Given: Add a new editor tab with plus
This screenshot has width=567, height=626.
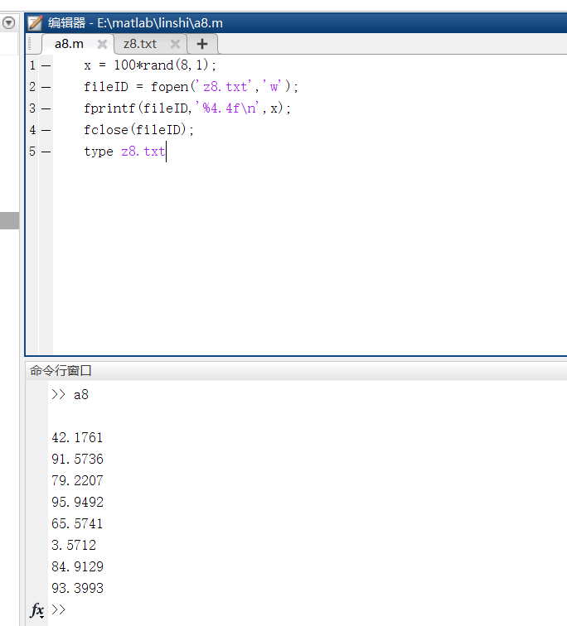Looking at the screenshot, I should point(202,44).
